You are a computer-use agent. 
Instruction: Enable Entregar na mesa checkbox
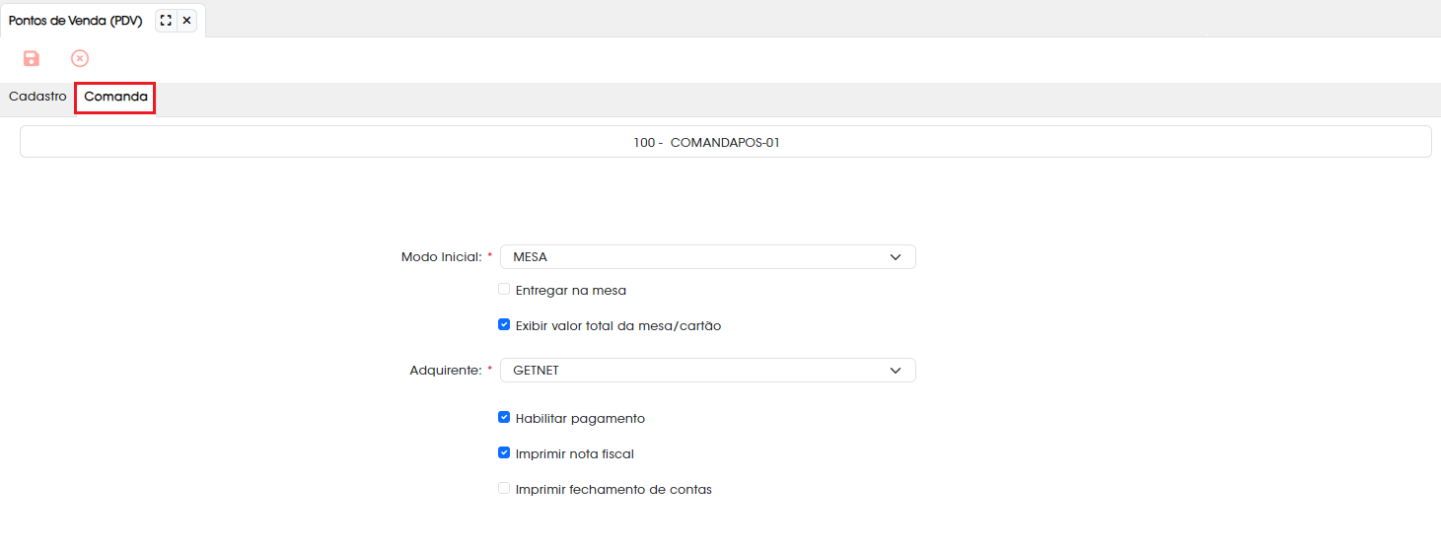(x=504, y=290)
